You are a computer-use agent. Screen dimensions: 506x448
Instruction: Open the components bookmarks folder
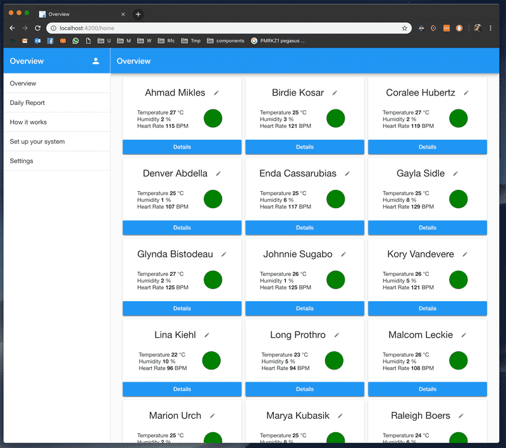click(x=226, y=40)
